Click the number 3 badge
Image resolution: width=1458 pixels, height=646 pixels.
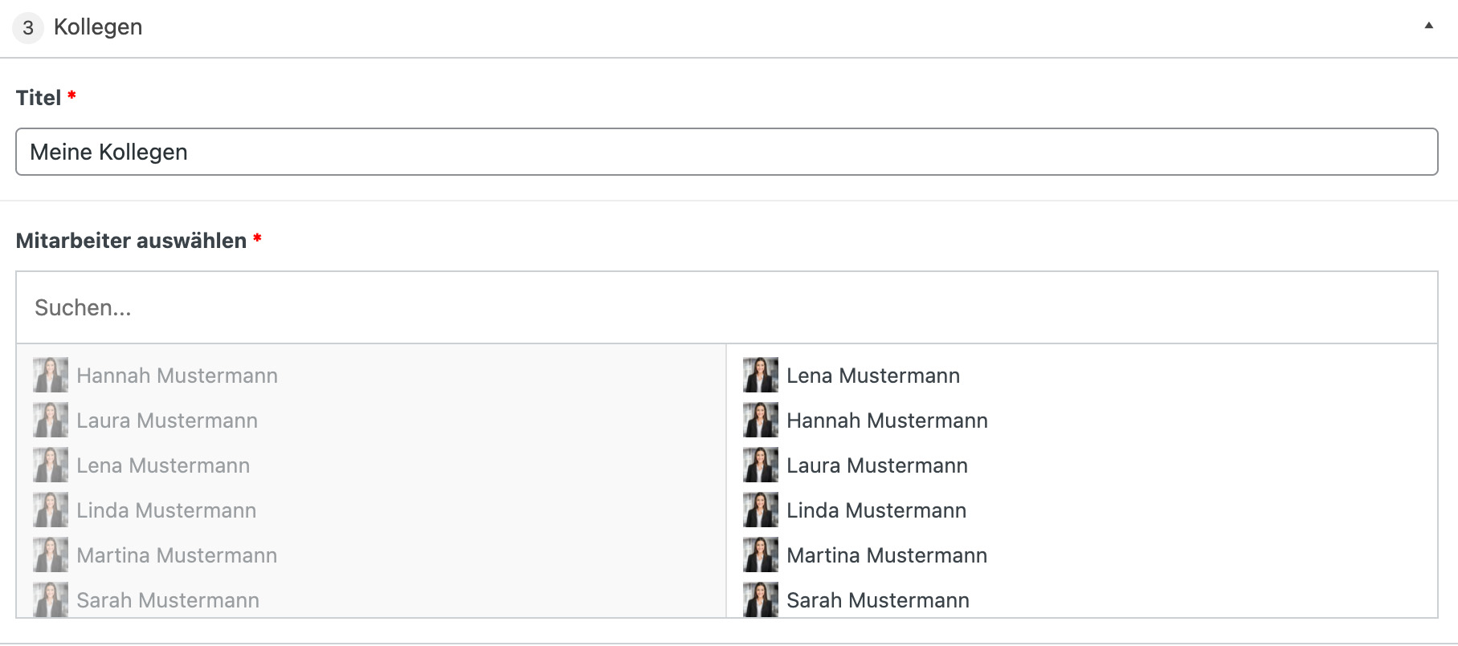[28, 28]
